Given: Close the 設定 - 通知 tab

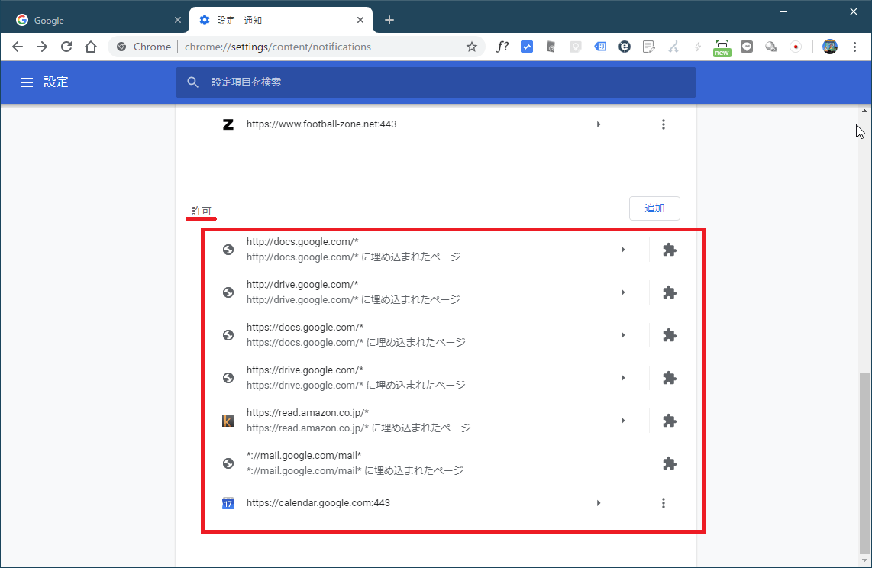Looking at the screenshot, I should (x=360, y=20).
